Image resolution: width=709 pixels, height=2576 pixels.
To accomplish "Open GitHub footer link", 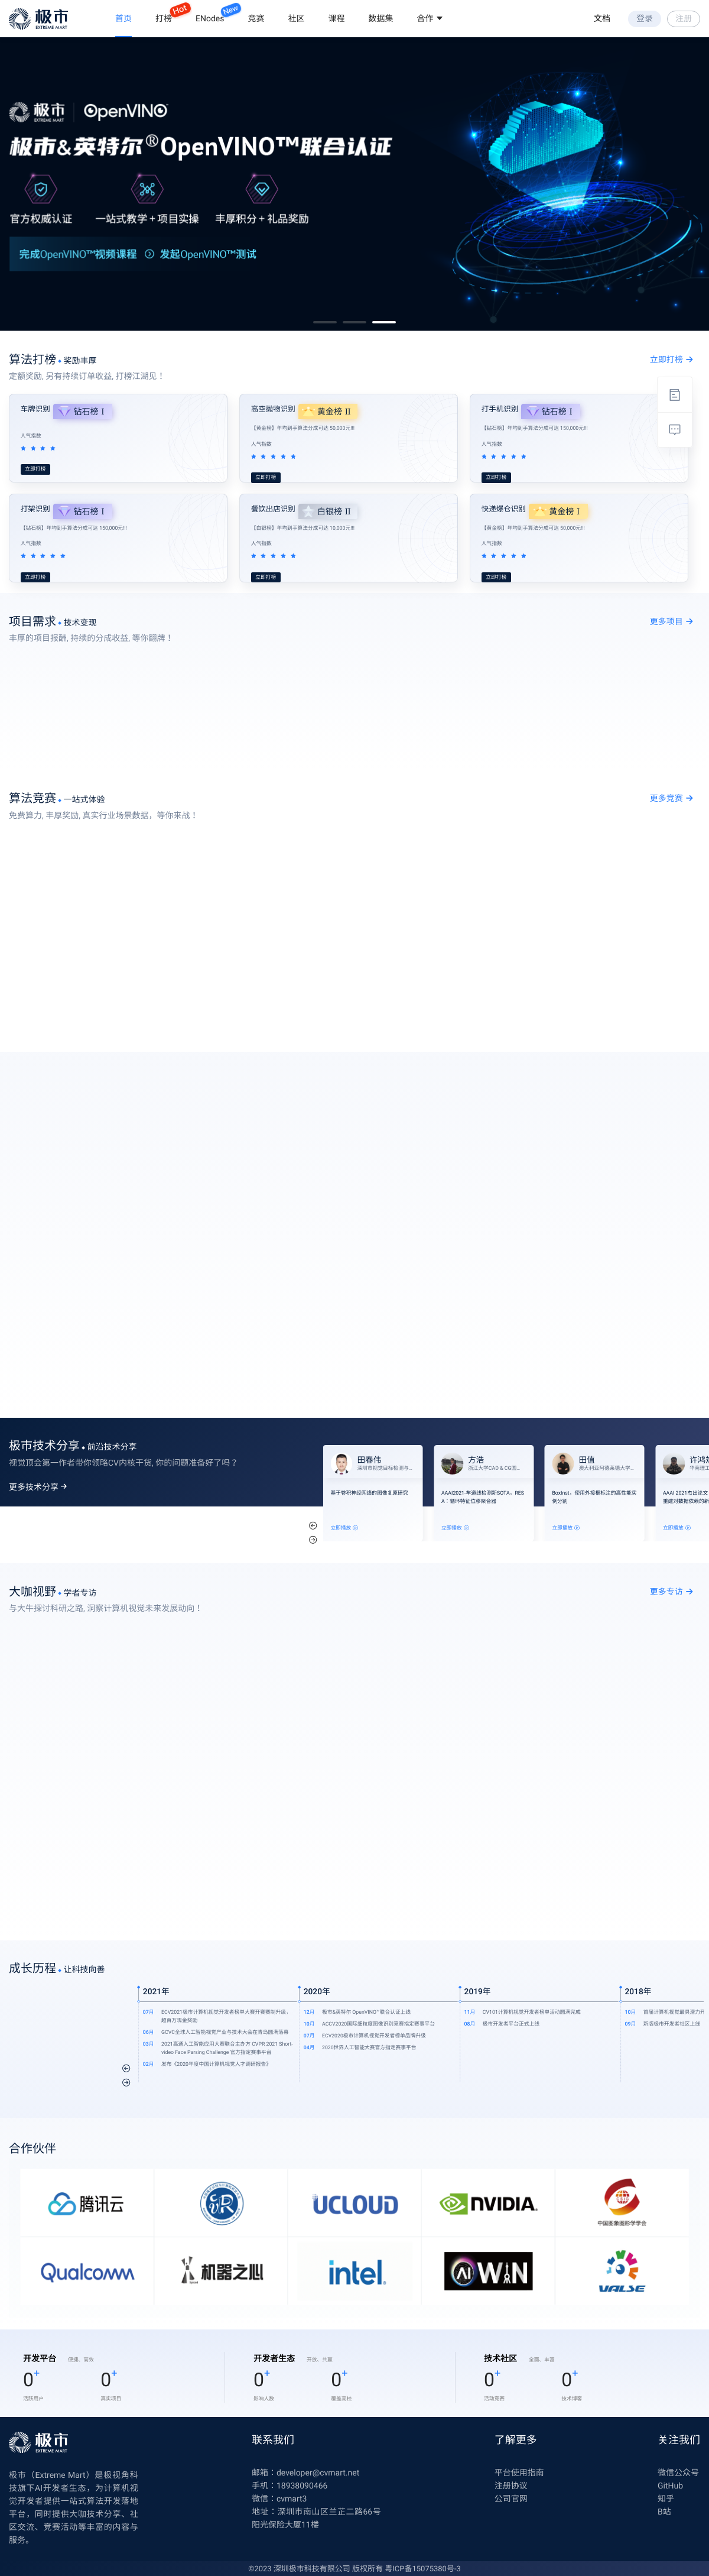I will [x=670, y=2485].
